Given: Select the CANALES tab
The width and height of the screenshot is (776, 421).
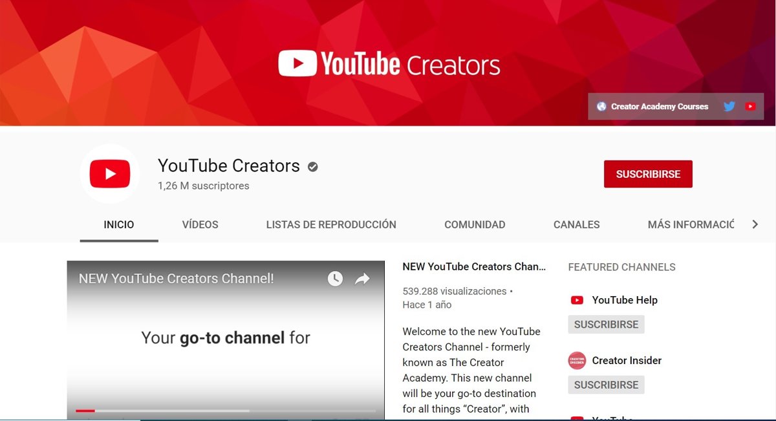Looking at the screenshot, I should pyautogui.click(x=576, y=224).
